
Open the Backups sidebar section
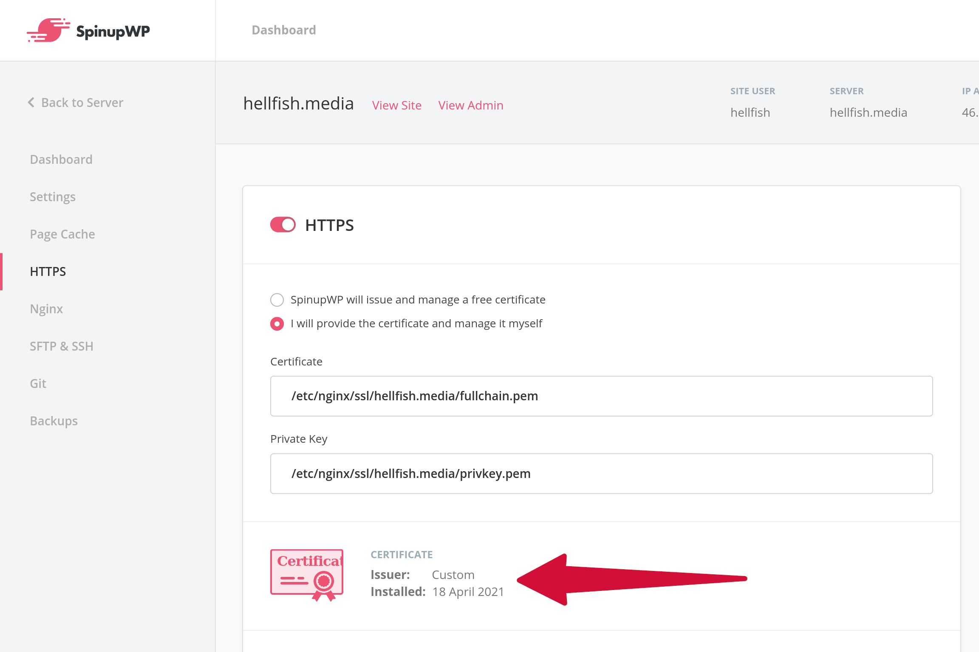(54, 421)
